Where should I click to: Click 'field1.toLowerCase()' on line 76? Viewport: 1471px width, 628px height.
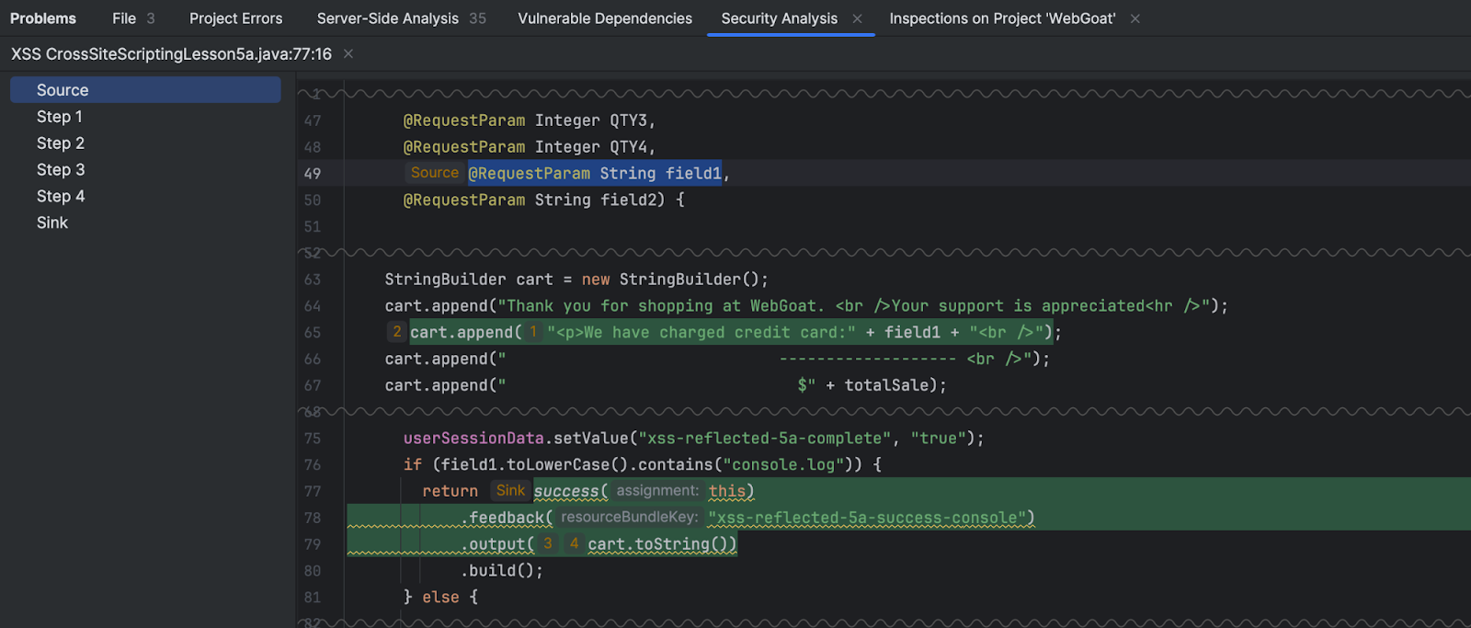point(530,465)
